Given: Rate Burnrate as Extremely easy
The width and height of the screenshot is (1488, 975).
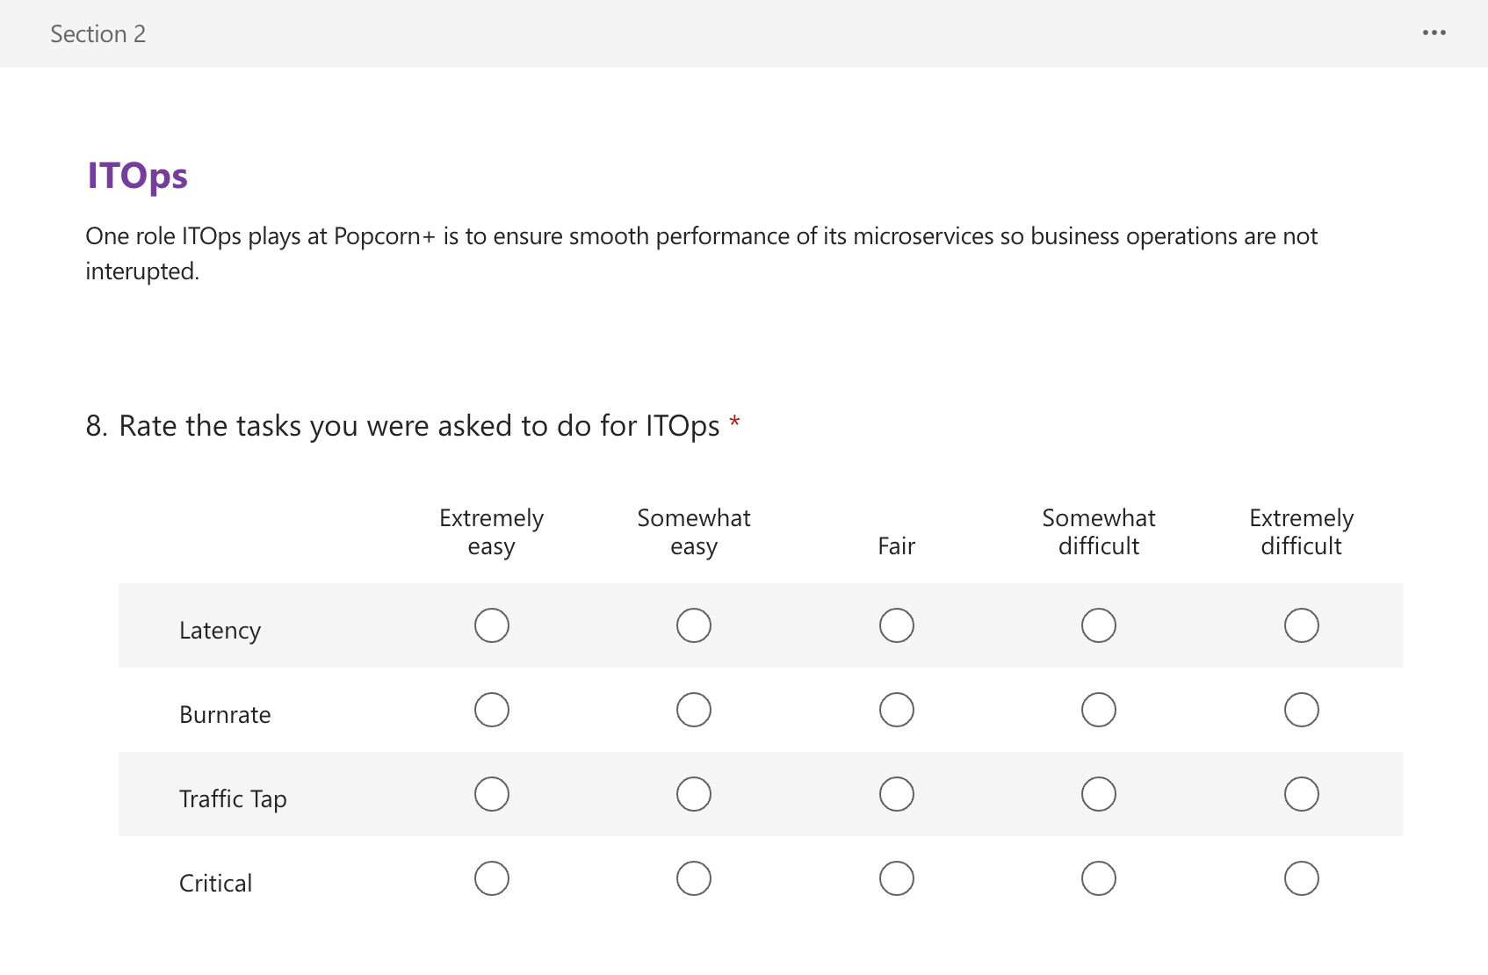Looking at the screenshot, I should [x=491, y=710].
